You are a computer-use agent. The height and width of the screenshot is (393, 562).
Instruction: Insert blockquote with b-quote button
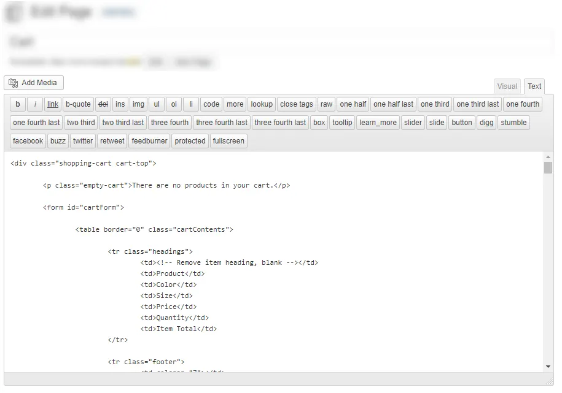[78, 104]
